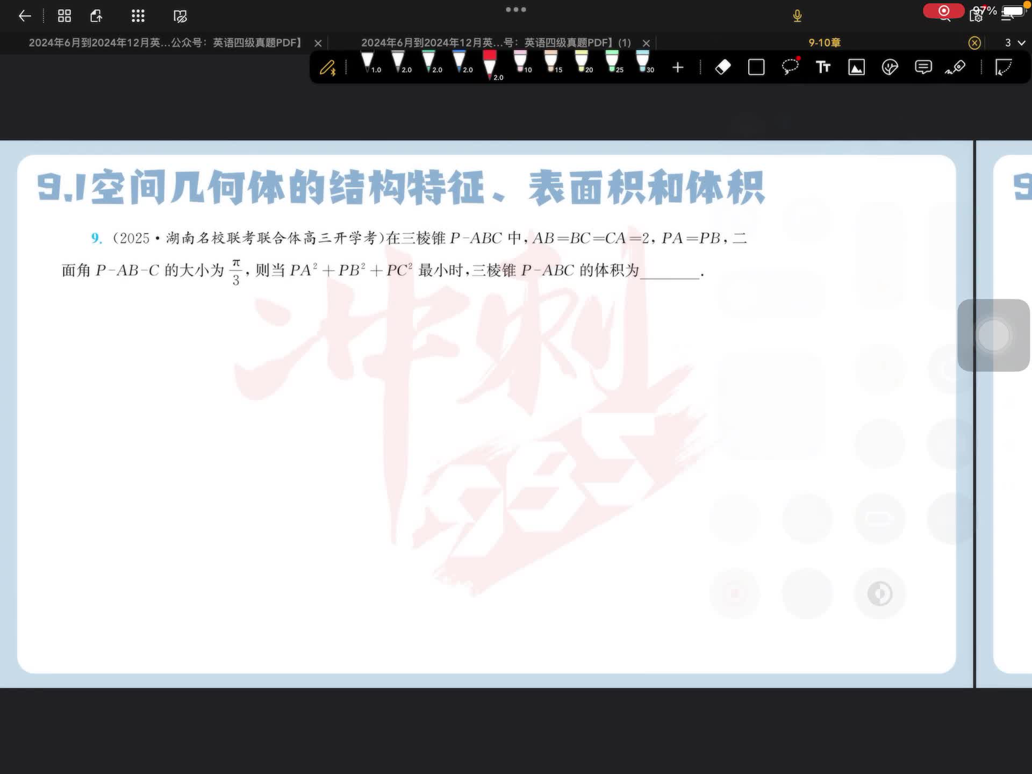Image resolution: width=1032 pixels, height=774 pixels.
Task: Go back with the left arrow
Action: pos(25,16)
